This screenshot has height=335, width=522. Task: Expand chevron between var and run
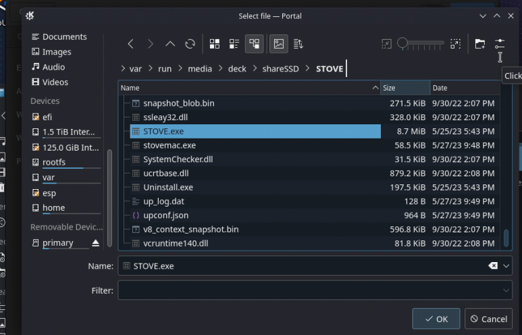click(x=151, y=68)
